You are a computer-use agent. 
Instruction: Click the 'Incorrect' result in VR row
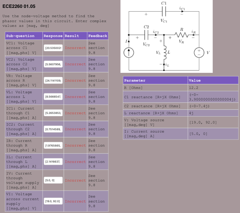(x=75, y=80)
